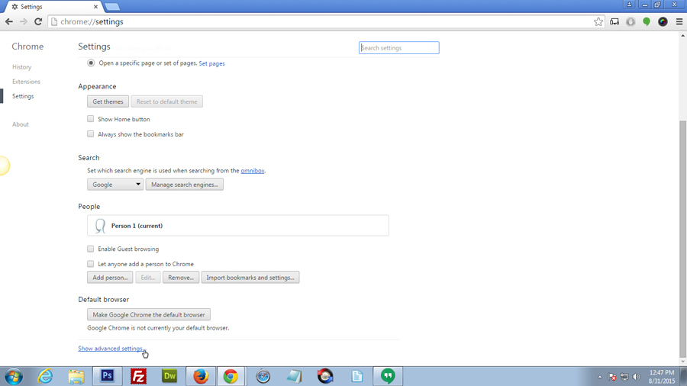Screen dimensions: 687x386
Task: Open FileZilla from the taskbar
Action: [138, 376]
